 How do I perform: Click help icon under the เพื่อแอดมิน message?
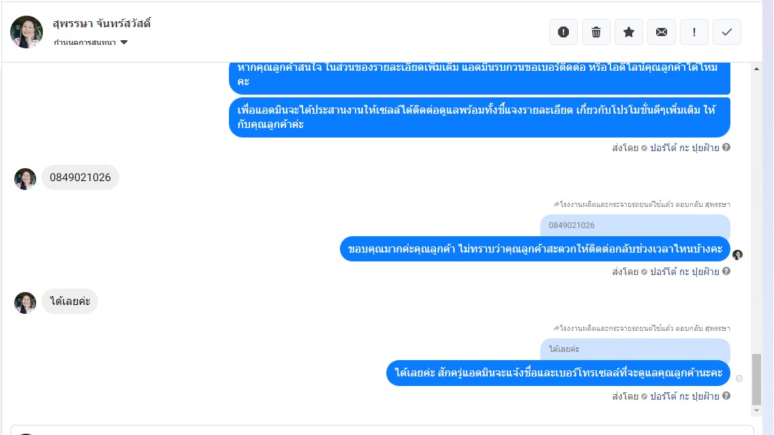pos(726,147)
